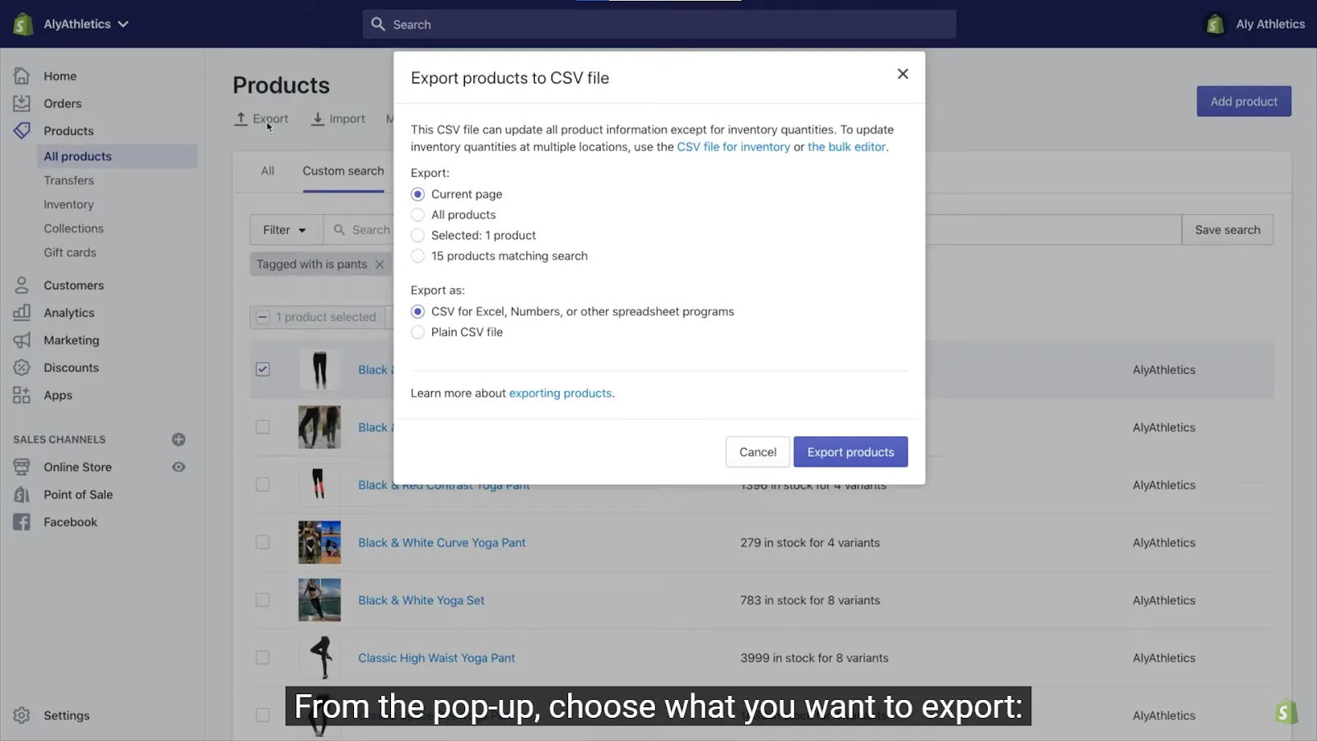Screen dimensions: 1317x741
Task: Open the Facebook channel icon
Action: tap(22, 522)
